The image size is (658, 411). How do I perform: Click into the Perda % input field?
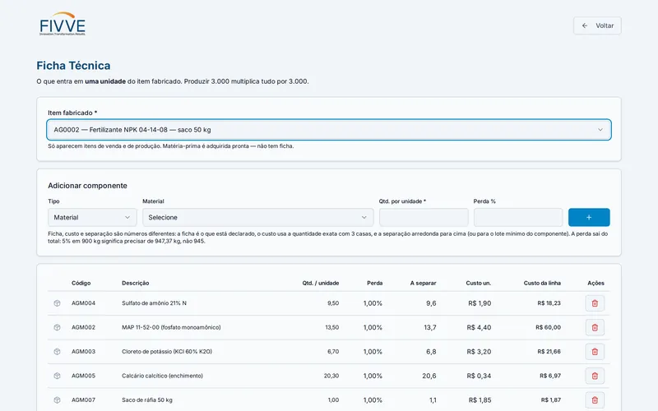(x=518, y=217)
